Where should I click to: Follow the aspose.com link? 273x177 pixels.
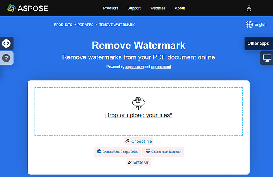click(x=134, y=67)
